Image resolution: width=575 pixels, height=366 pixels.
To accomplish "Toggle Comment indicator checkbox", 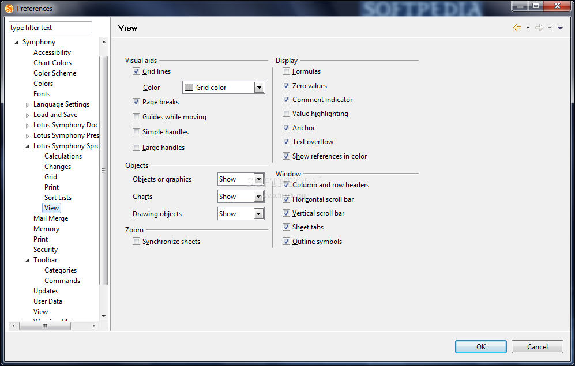I will point(287,100).
